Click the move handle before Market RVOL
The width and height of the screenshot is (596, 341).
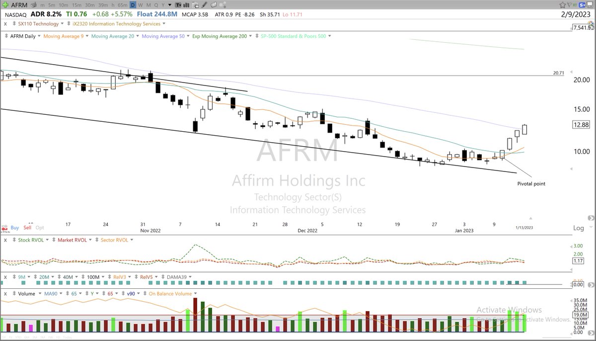click(x=54, y=240)
